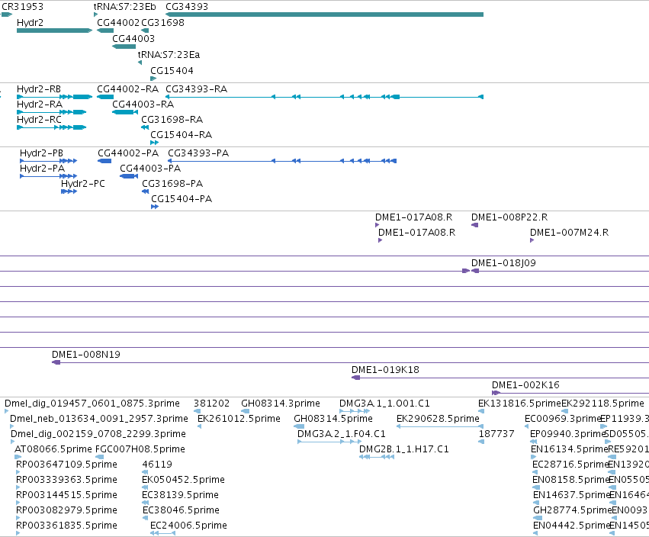Screen dimensions: 649x537
Task: Click the CG44003-RA transcript
Action: tap(125, 112)
